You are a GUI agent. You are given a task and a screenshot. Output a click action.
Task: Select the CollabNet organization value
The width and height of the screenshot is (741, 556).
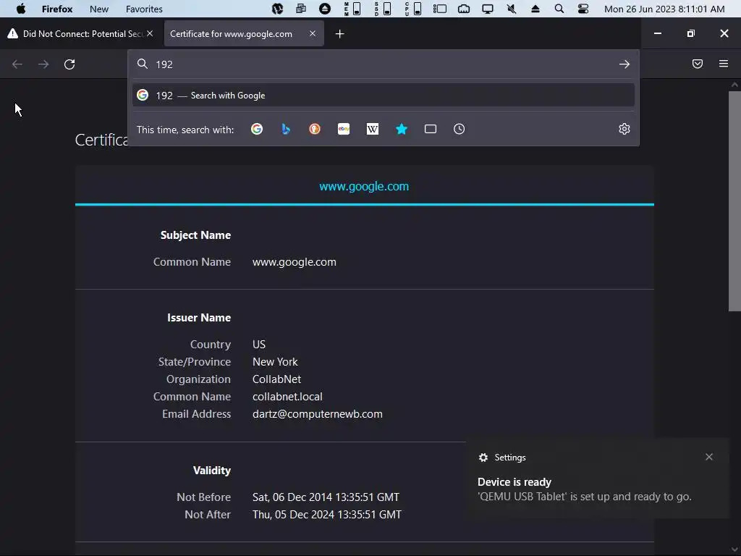coord(276,379)
